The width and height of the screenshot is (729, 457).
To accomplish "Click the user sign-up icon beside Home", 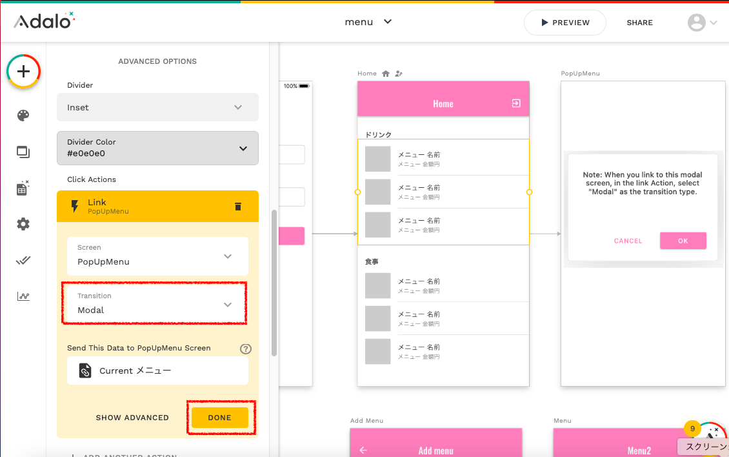I will coord(399,74).
